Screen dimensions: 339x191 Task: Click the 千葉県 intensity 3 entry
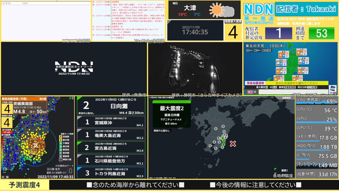pos(64,143)
